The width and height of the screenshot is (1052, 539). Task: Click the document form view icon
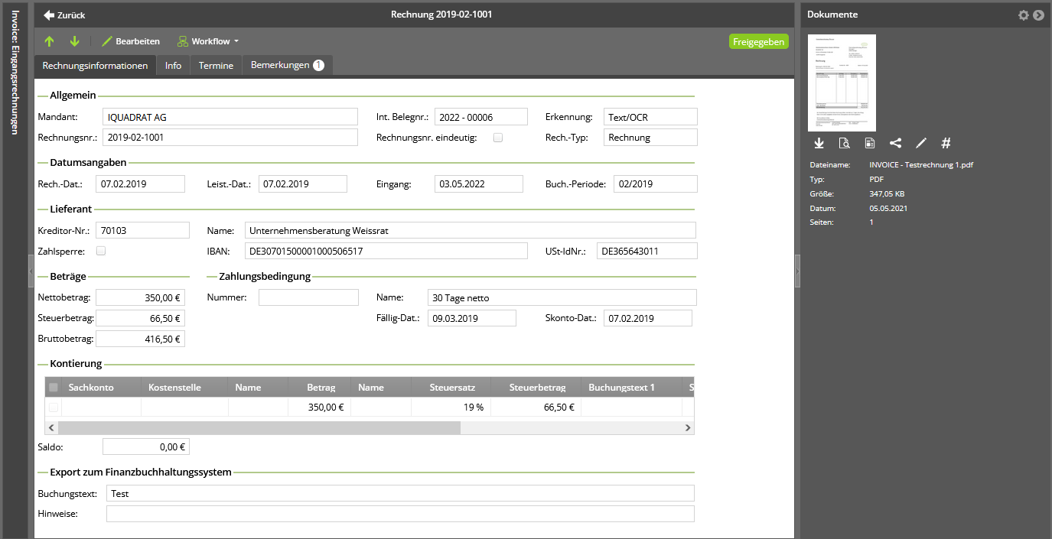[x=870, y=143]
